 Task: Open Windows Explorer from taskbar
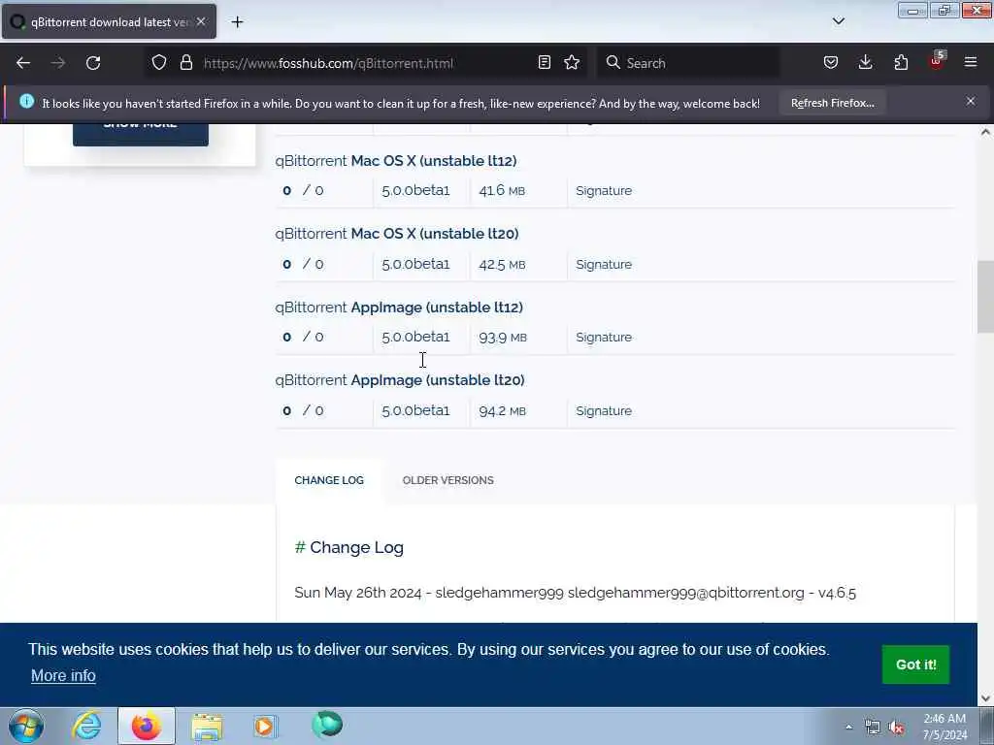pos(207,726)
